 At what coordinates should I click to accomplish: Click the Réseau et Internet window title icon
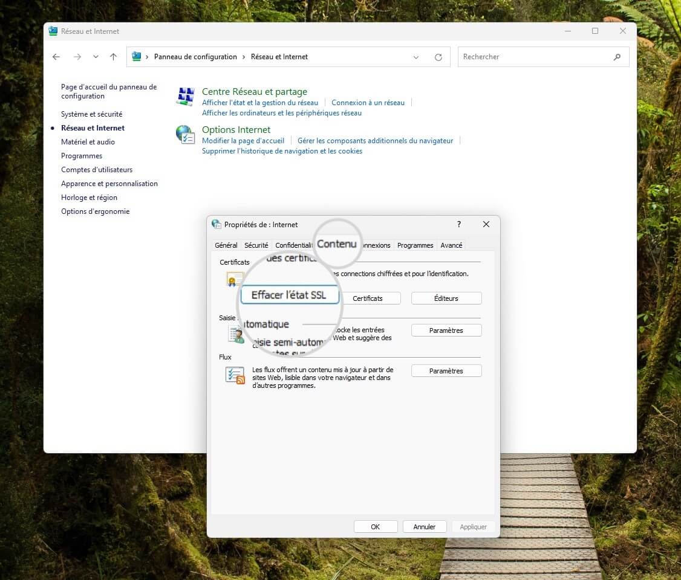coord(53,31)
